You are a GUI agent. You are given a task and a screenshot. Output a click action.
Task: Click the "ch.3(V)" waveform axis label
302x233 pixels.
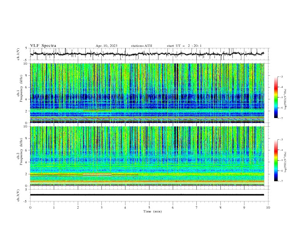tap(18, 195)
